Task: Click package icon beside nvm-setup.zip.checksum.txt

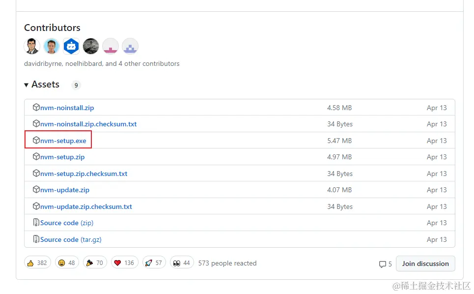Action: [x=36, y=173]
